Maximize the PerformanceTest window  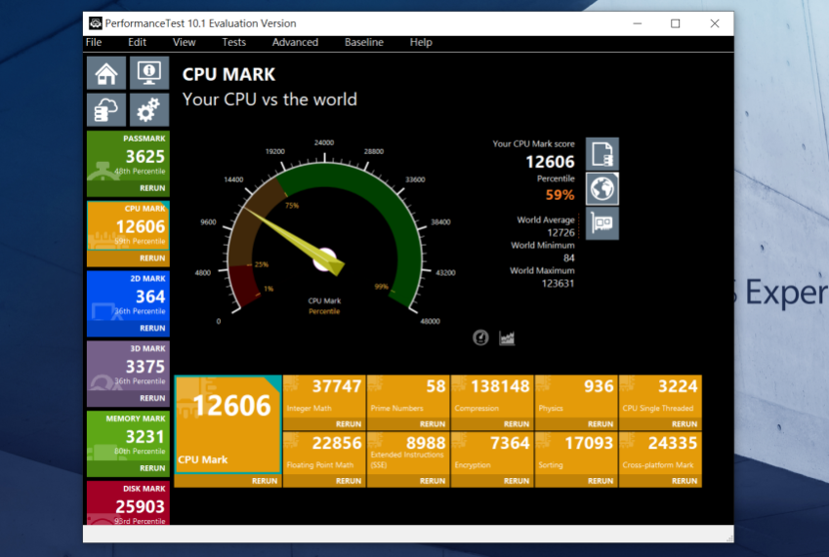(675, 23)
